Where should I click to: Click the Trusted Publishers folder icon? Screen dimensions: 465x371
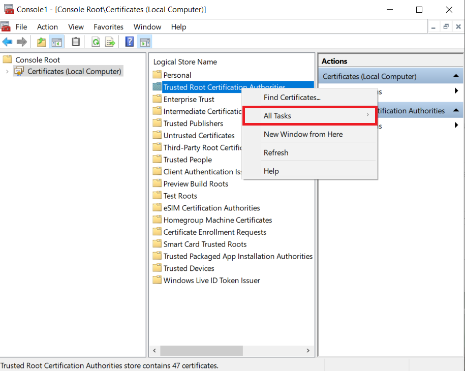[157, 122]
